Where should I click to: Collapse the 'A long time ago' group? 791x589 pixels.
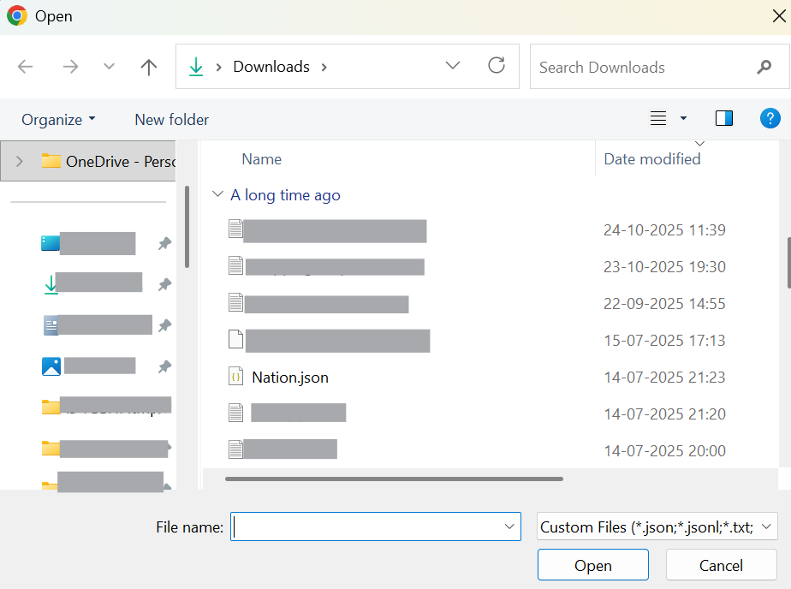(x=217, y=194)
